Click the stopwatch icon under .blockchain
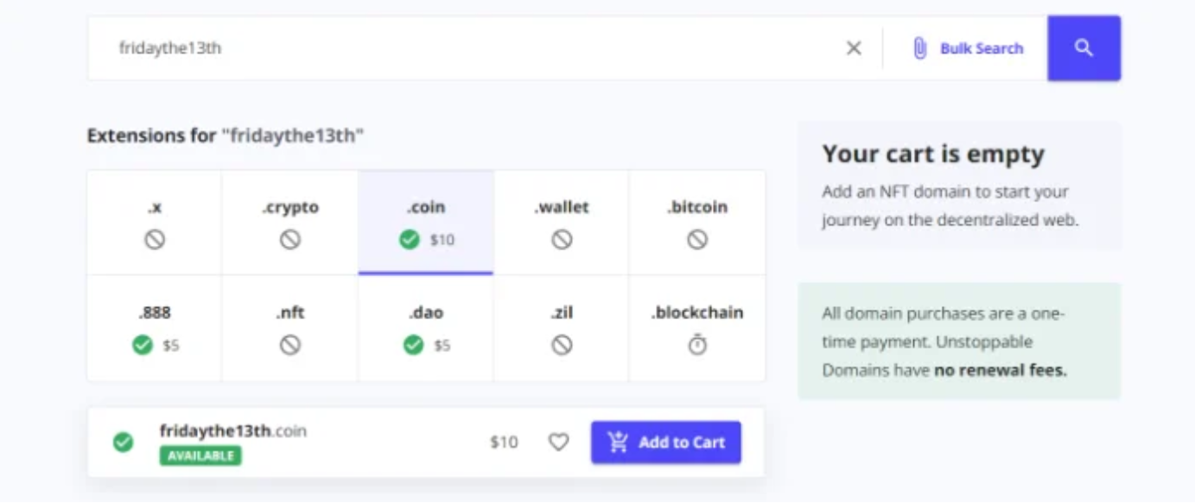Screen dimensions: 1195x503 (x=697, y=345)
